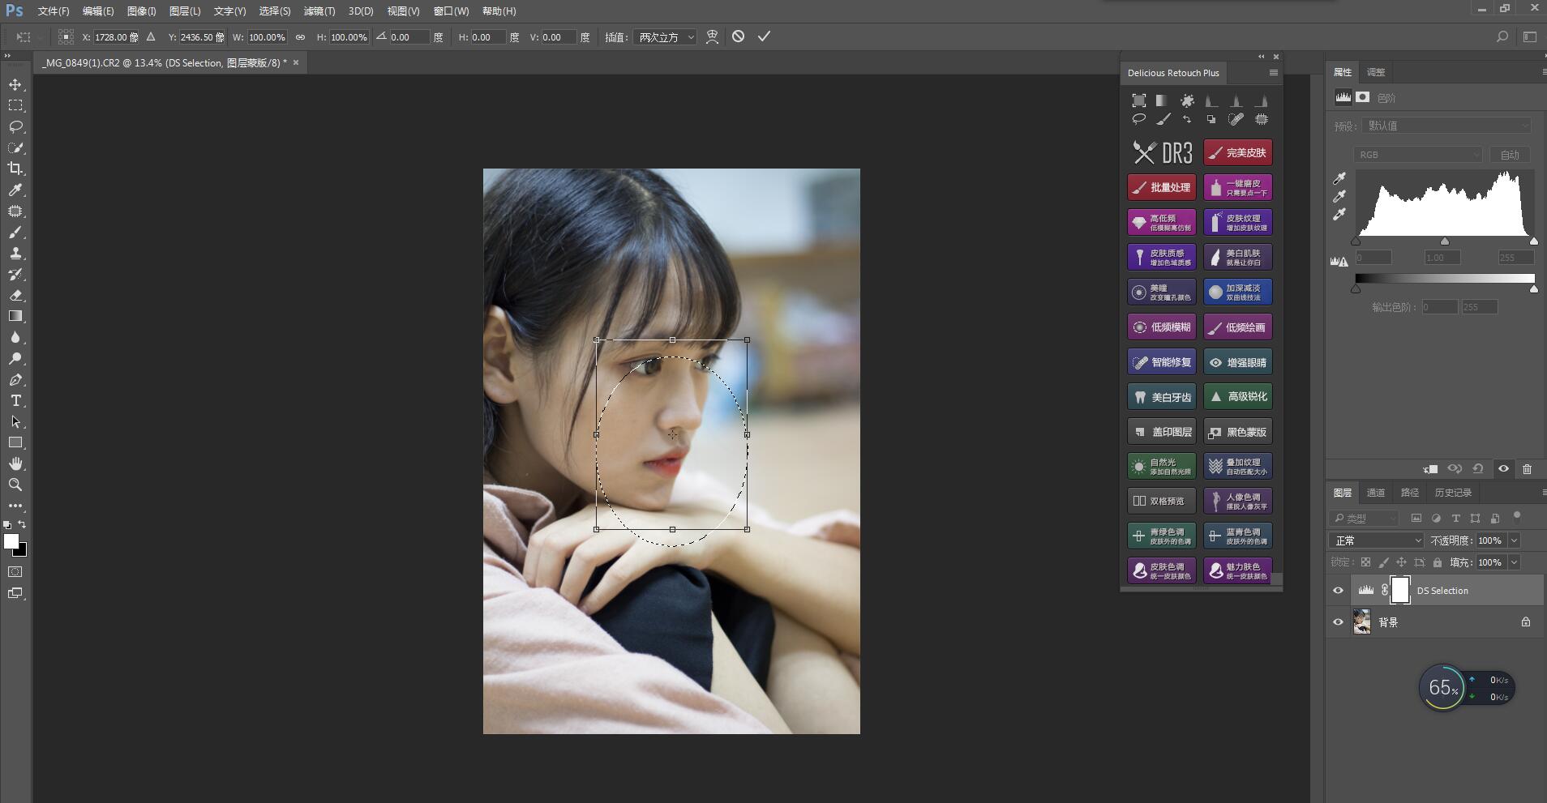Select the Hand tool
The height and width of the screenshot is (803, 1547).
(16, 463)
